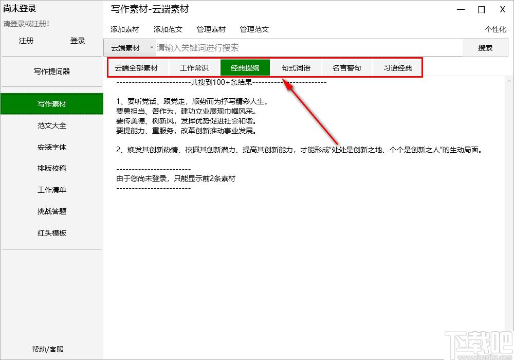
Task: Click the 登录 login link
Action: 78,41
